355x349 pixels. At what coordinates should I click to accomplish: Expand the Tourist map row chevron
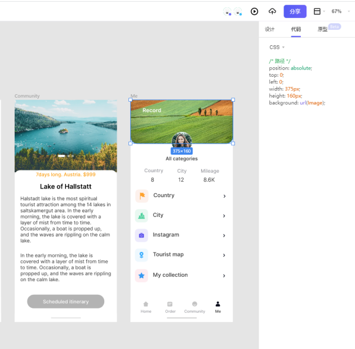pos(224,255)
